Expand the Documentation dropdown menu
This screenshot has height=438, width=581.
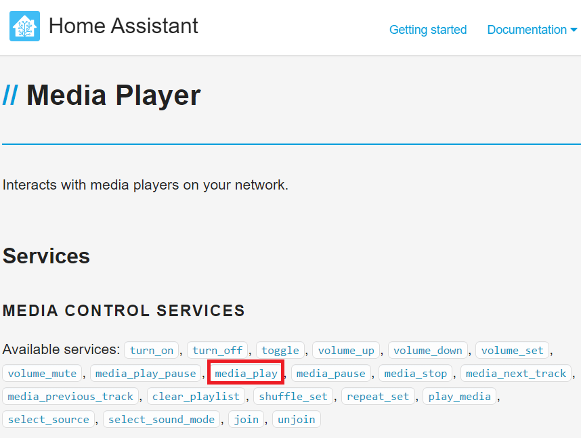532,30
